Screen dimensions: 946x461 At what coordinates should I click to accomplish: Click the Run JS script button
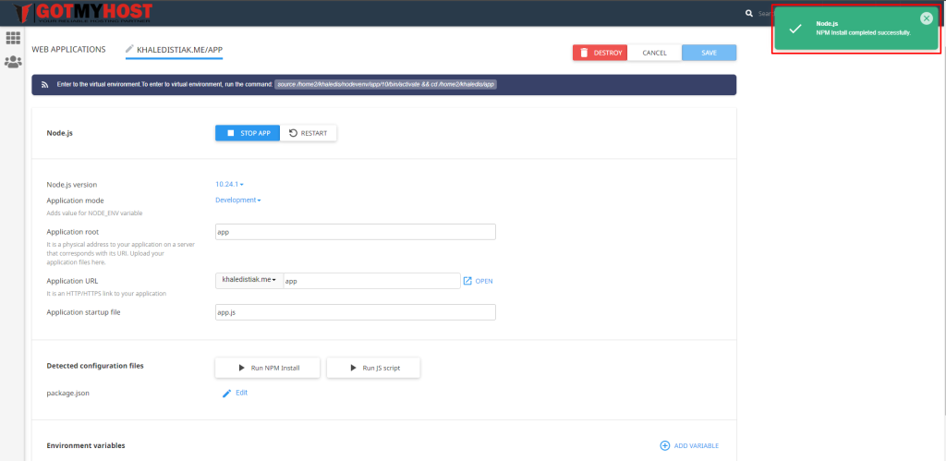pyautogui.click(x=373, y=368)
